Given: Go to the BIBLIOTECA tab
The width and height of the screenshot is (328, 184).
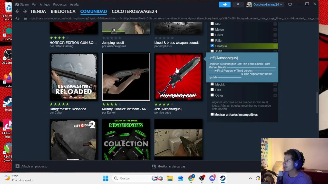Looking at the screenshot, I should point(63,11).
